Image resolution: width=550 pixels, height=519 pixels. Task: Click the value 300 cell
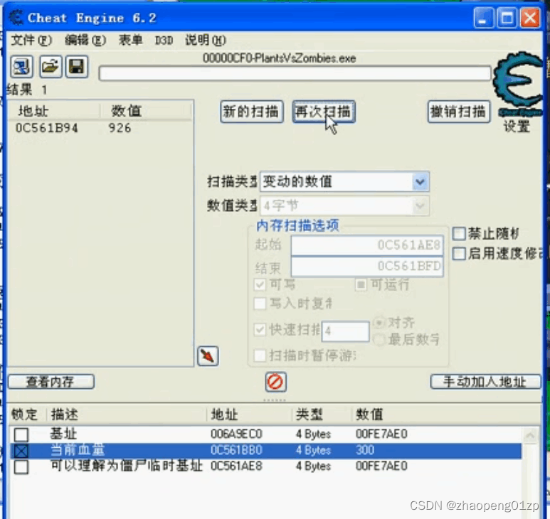365,450
